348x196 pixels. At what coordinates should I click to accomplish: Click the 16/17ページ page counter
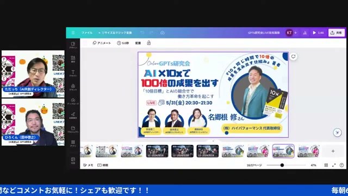(254, 165)
